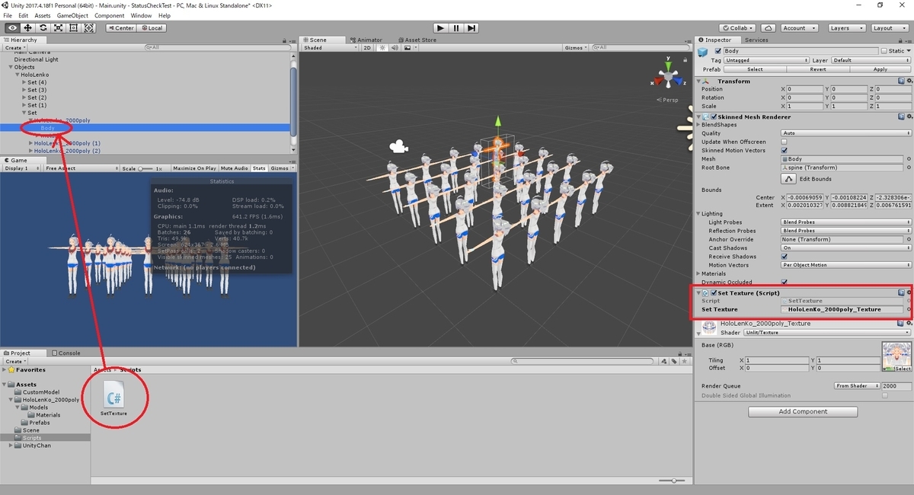Select the Move tool

pyautogui.click(x=27, y=27)
